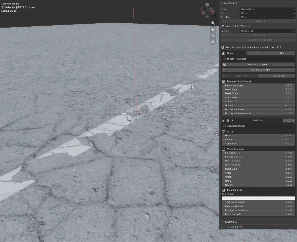This screenshot has height=242, width=297.
Task: Toggle the camera view icon
Action: pyautogui.click(x=213, y=36)
